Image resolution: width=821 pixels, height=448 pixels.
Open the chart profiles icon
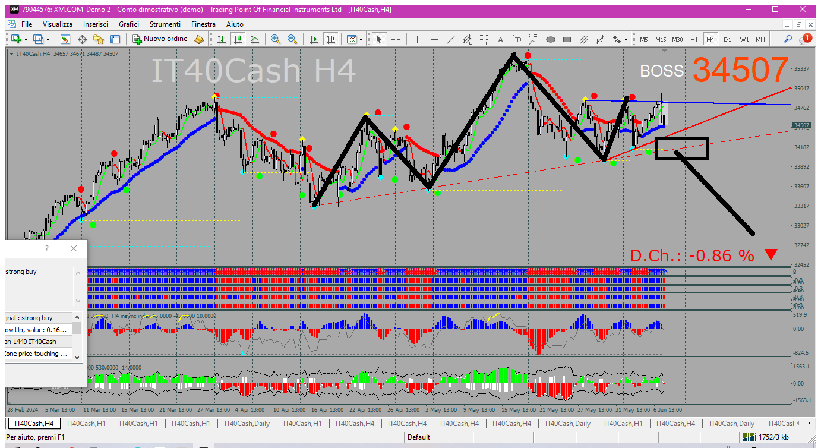[x=39, y=39]
